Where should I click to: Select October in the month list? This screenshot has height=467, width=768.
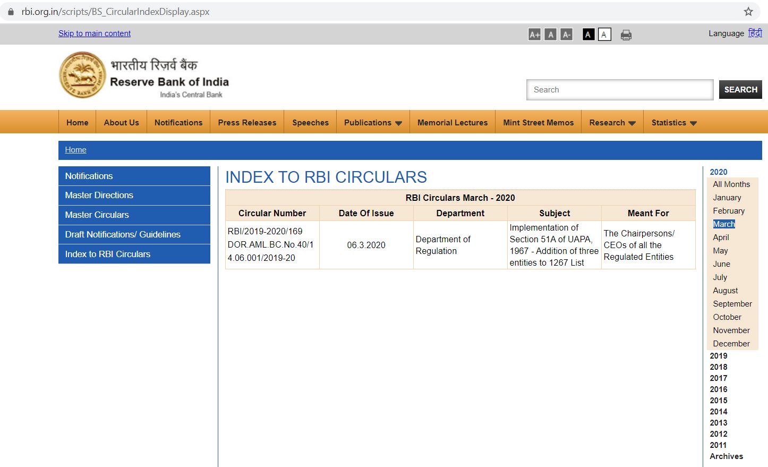click(x=727, y=317)
